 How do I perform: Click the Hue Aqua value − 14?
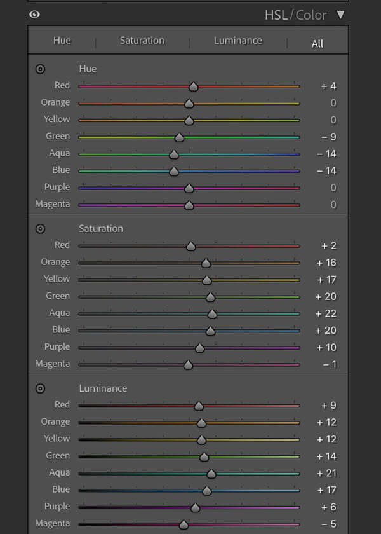click(326, 154)
